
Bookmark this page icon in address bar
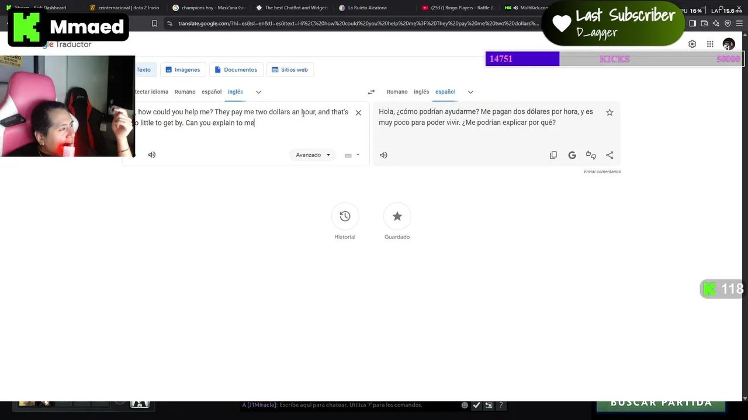[154, 23]
